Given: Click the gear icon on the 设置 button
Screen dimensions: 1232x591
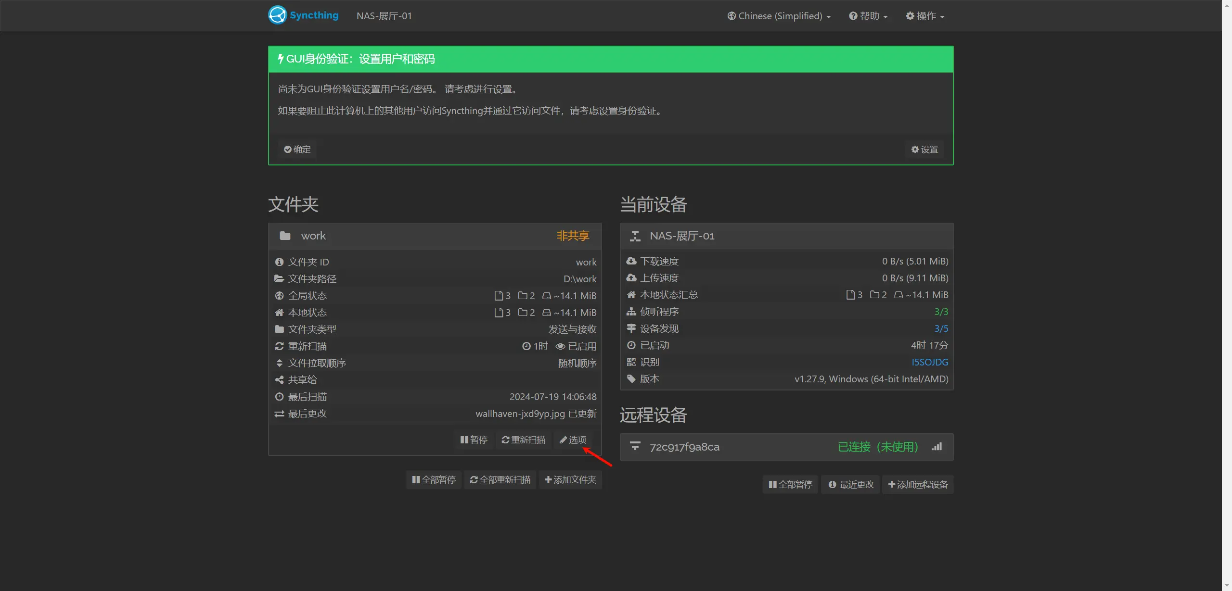Looking at the screenshot, I should pos(915,149).
